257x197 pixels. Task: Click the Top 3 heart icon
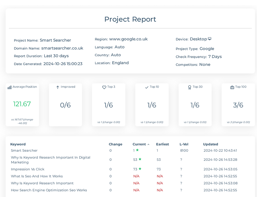[x=104, y=87]
